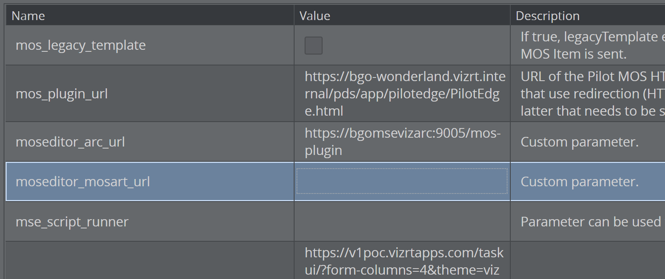This screenshot has height=279, width=665.
Task: Select the mse_script_runner row name
Action: (72, 222)
